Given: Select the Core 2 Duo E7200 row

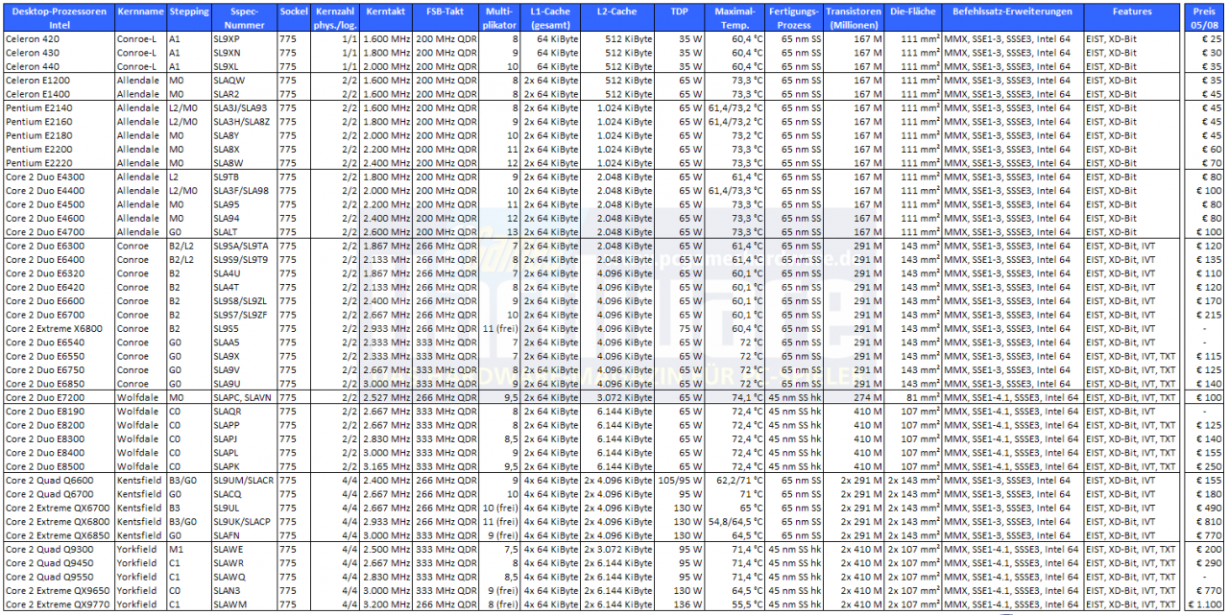Looking at the screenshot, I should (614, 397).
